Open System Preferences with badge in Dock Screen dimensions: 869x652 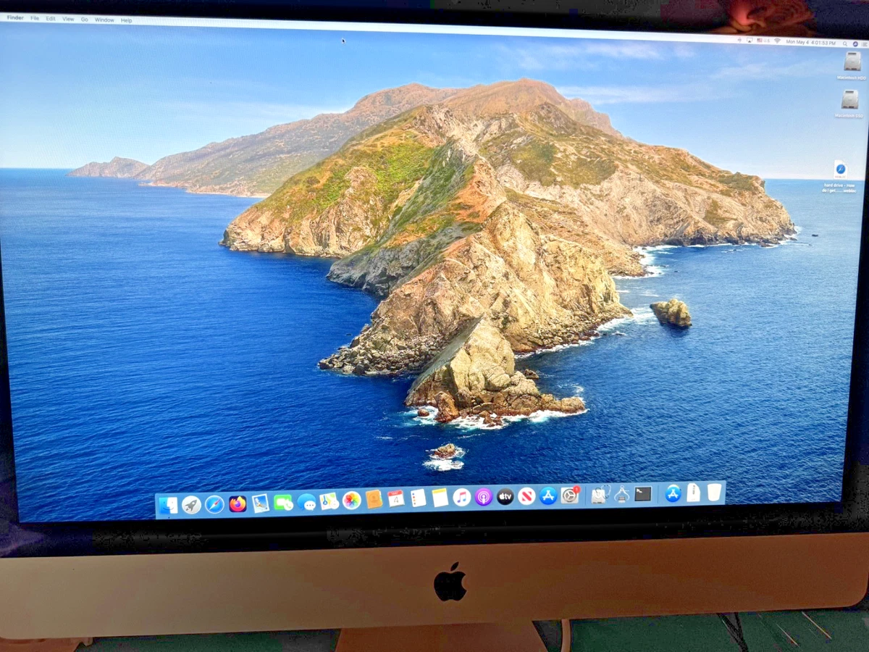(x=570, y=495)
